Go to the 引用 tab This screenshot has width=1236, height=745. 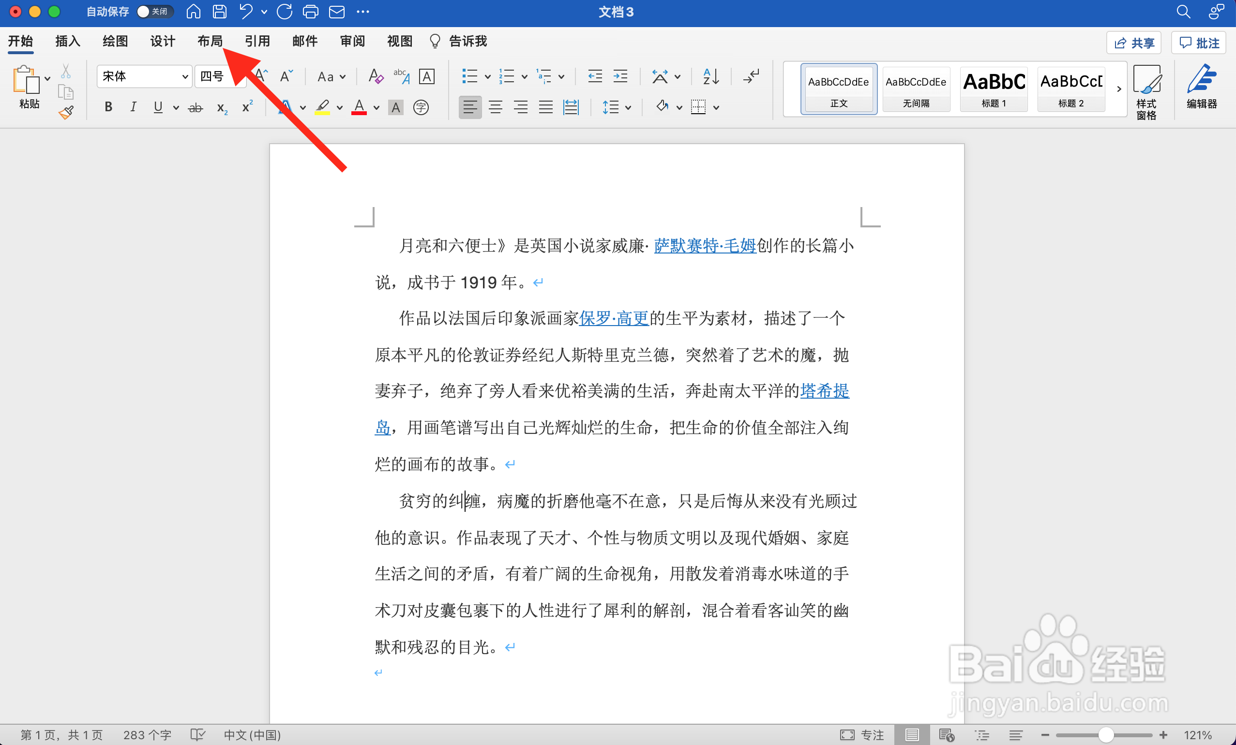coord(257,41)
